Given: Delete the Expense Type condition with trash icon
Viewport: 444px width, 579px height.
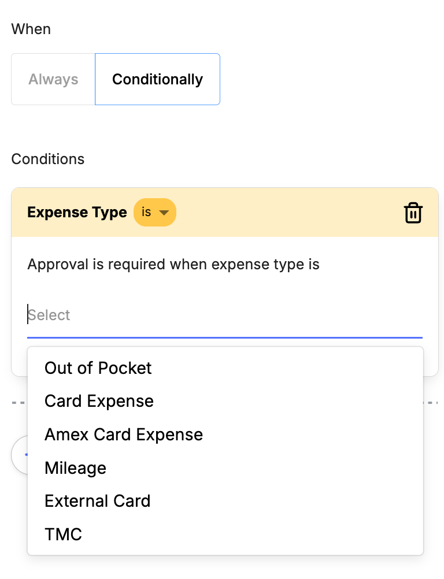Looking at the screenshot, I should (x=413, y=213).
